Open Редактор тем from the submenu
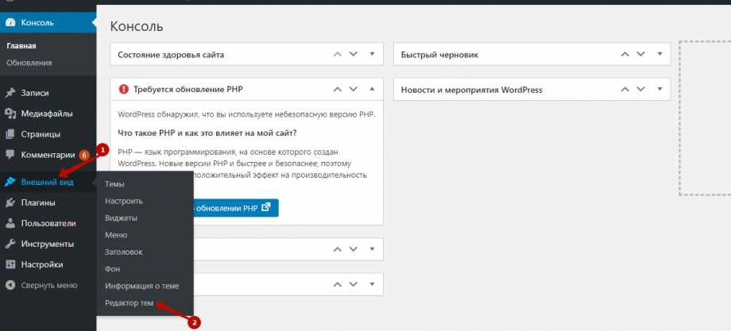Viewport: 731px width, 331px height. click(x=130, y=303)
